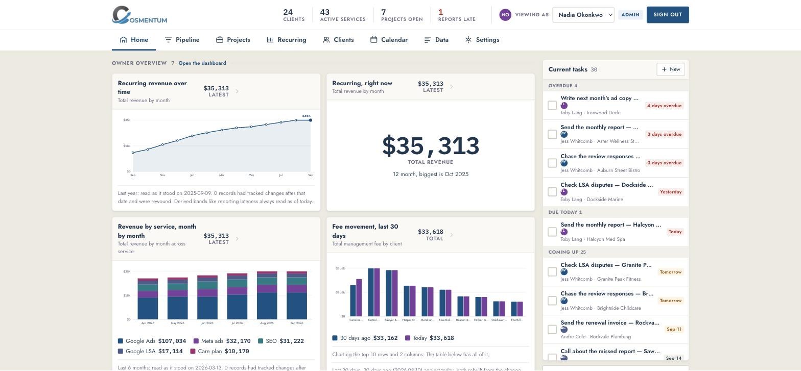Image resolution: width=801 pixels, height=371 pixels.
Task: Check off Write next month's ad copy task
Action: [552, 105]
